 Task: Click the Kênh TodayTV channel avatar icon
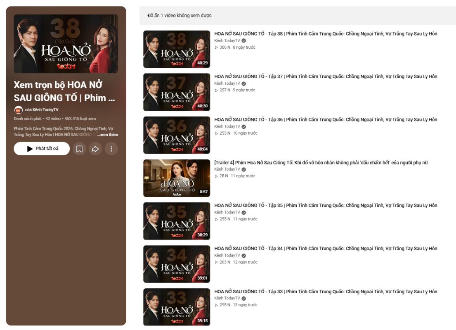click(18, 110)
